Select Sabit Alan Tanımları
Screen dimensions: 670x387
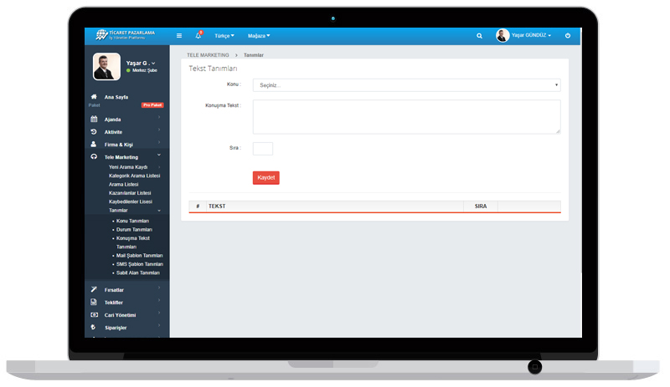(x=138, y=272)
